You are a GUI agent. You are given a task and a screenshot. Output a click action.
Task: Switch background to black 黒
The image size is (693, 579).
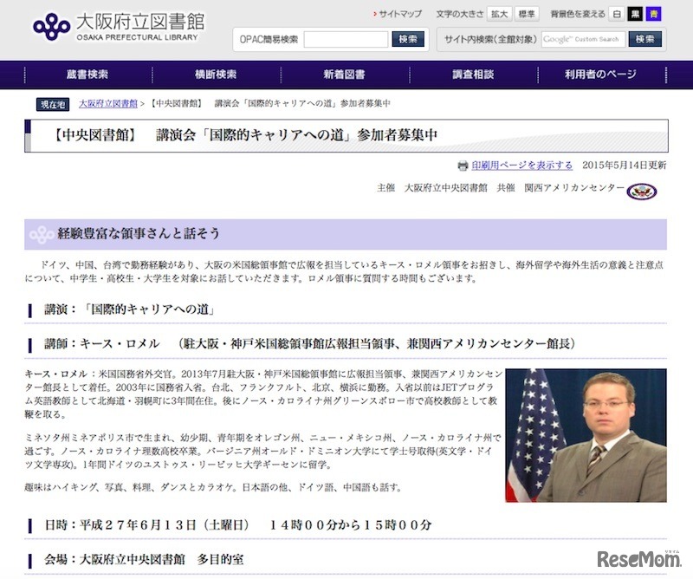point(635,14)
